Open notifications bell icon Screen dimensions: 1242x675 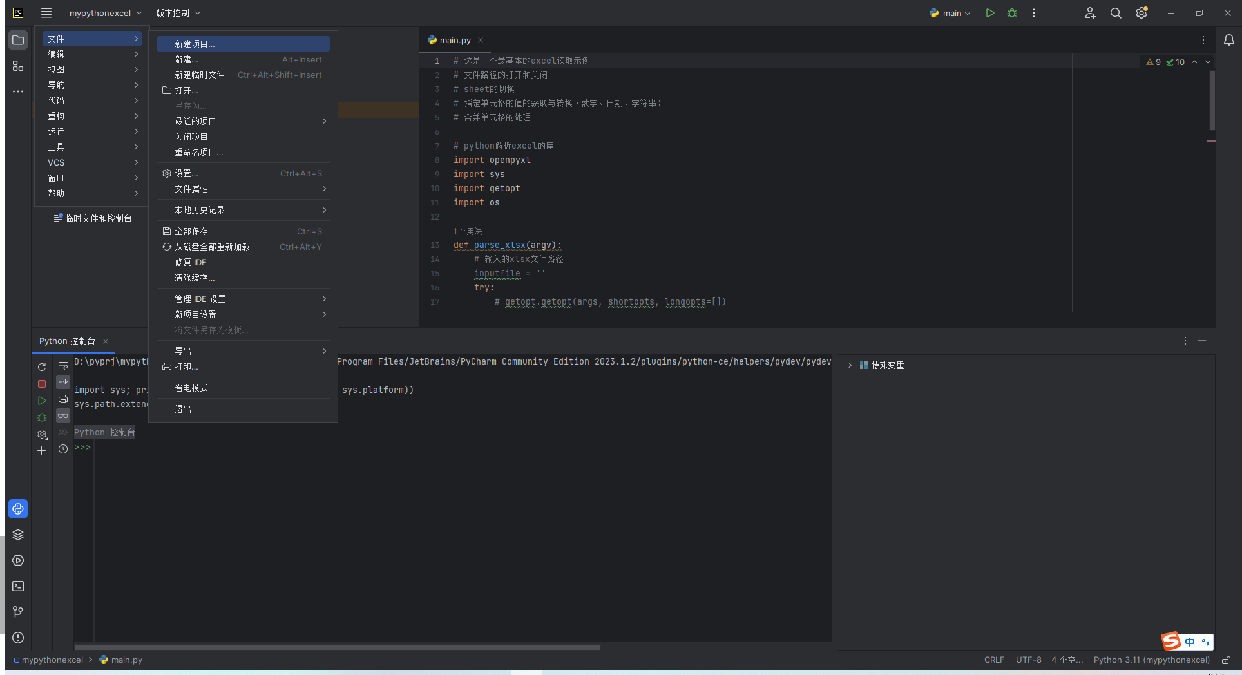point(1229,40)
